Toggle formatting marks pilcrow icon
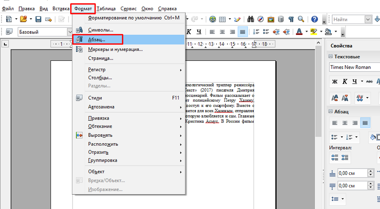380x209 pixels. (x=291, y=19)
